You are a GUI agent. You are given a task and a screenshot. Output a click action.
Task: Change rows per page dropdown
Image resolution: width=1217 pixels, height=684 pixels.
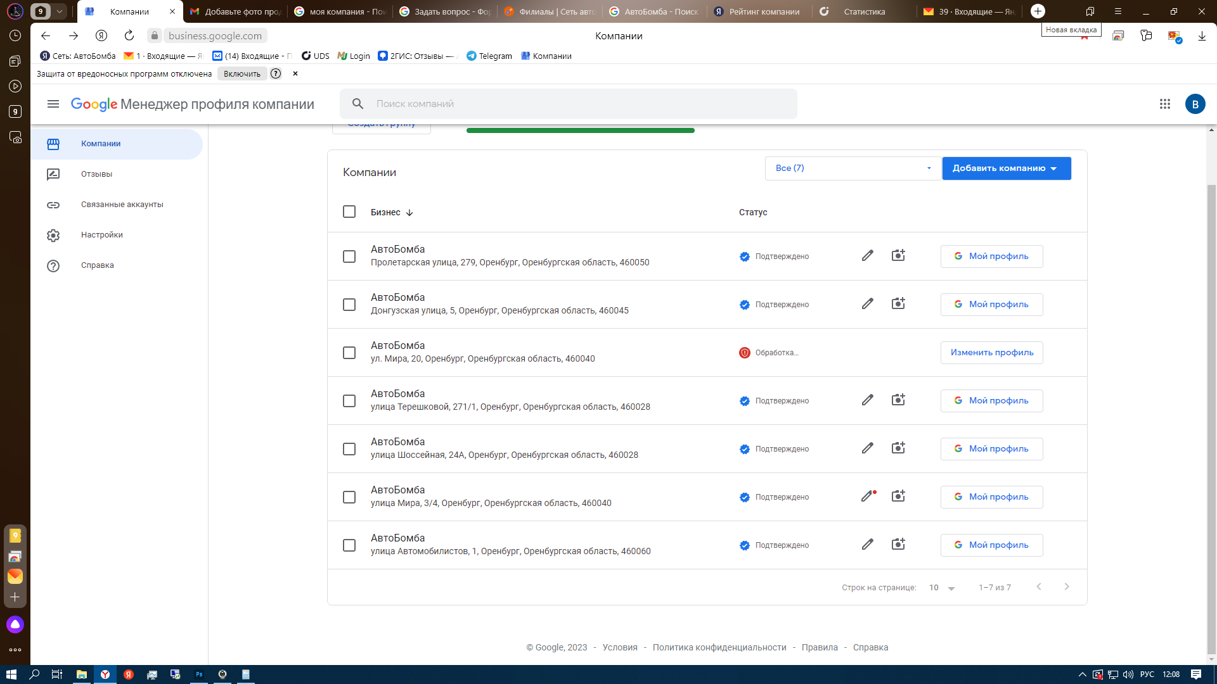click(x=942, y=588)
